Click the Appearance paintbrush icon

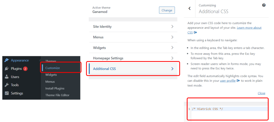(7, 60)
